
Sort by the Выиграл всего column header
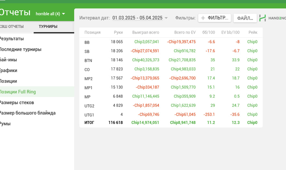(145, 32)
